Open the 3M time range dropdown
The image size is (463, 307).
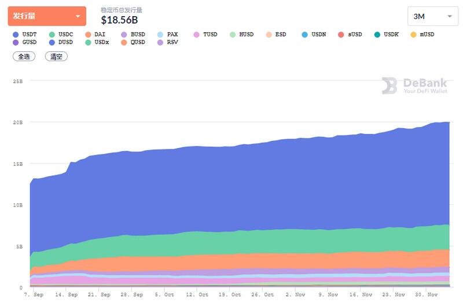pos(433,16)
